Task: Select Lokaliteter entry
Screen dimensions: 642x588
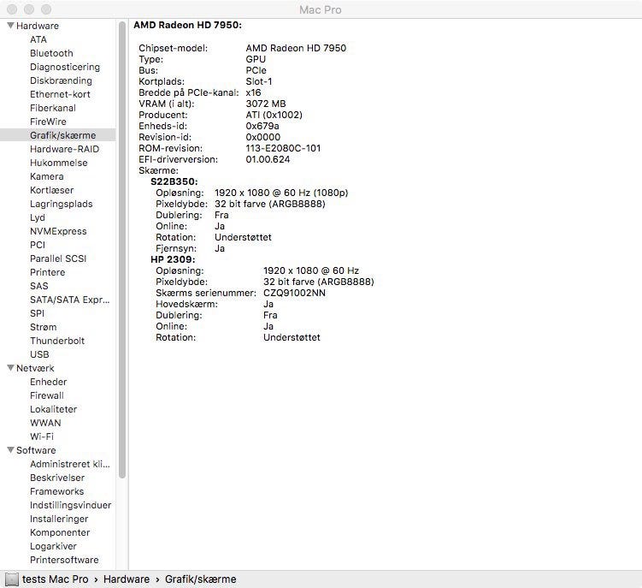Action: 53,409
